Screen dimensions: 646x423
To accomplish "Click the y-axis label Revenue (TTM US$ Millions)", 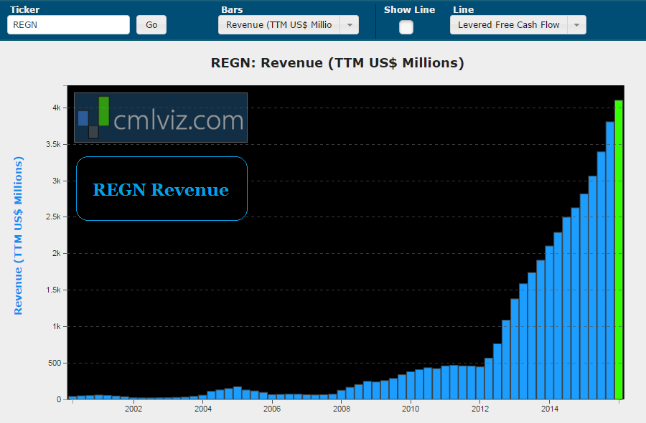I will (x=18, y=235).
